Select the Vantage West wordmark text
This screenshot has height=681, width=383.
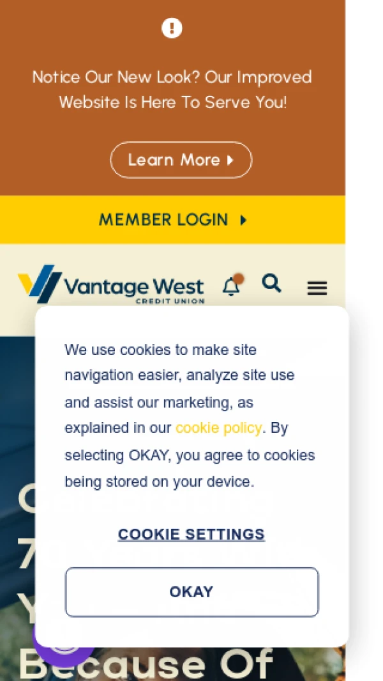[133, 287]
